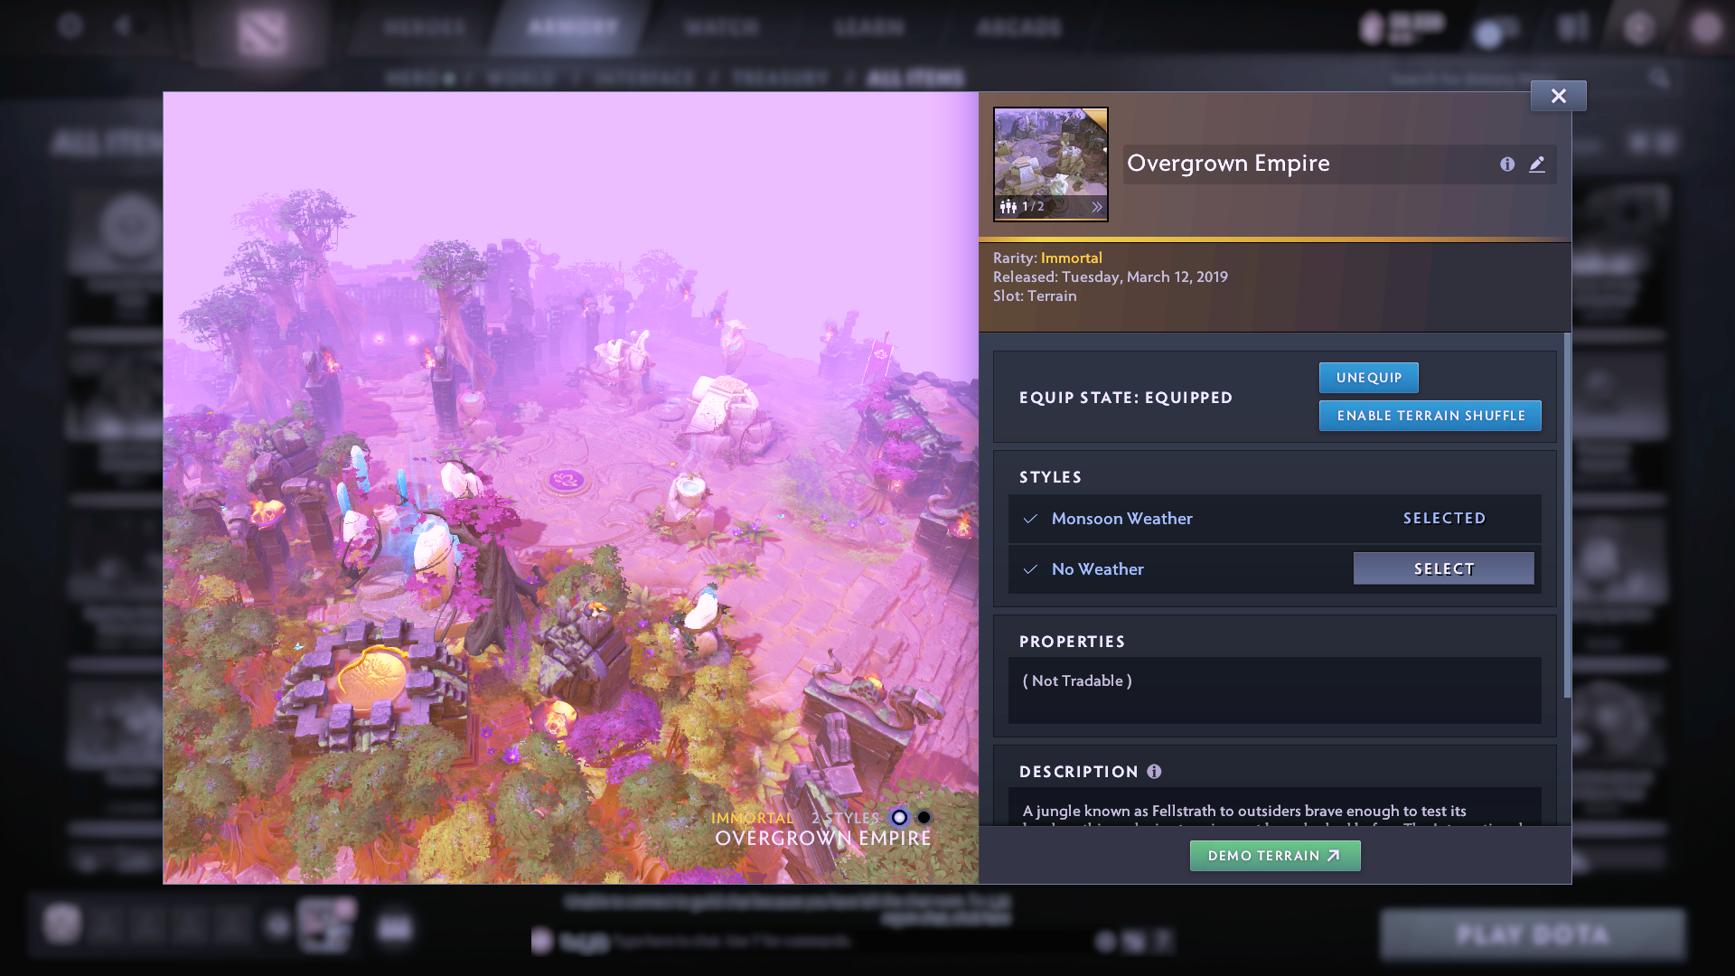The height and width of the screenshot is (976, 1735).
Task: Click the terrain preview image
Action: (x=570, y=488)
